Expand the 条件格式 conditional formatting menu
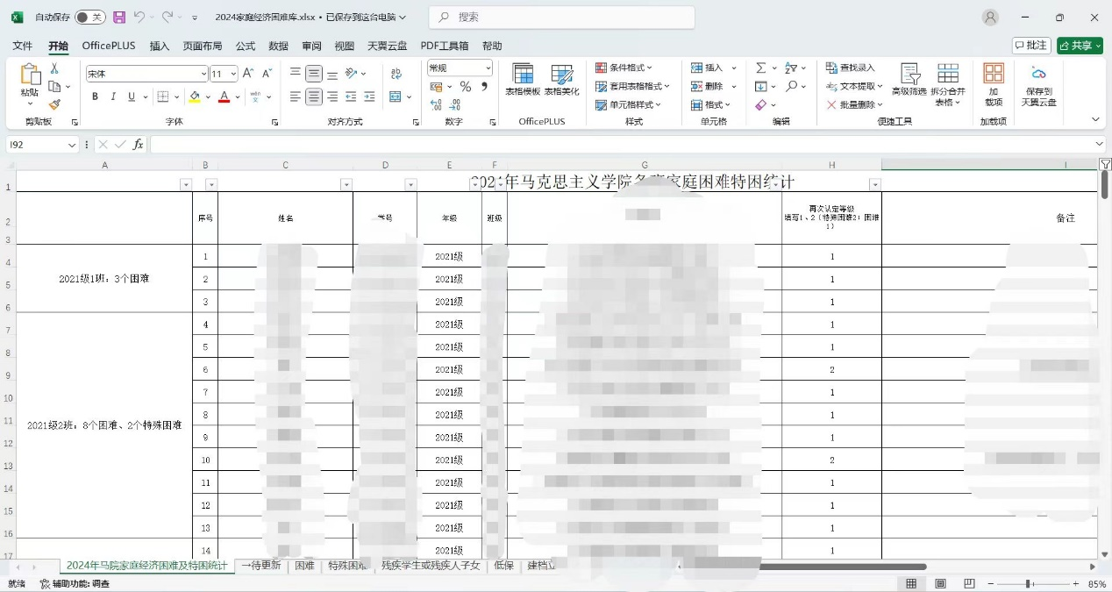Image resolution: width=1112 pixels, height=592 pixels. [x=631, y=68]
